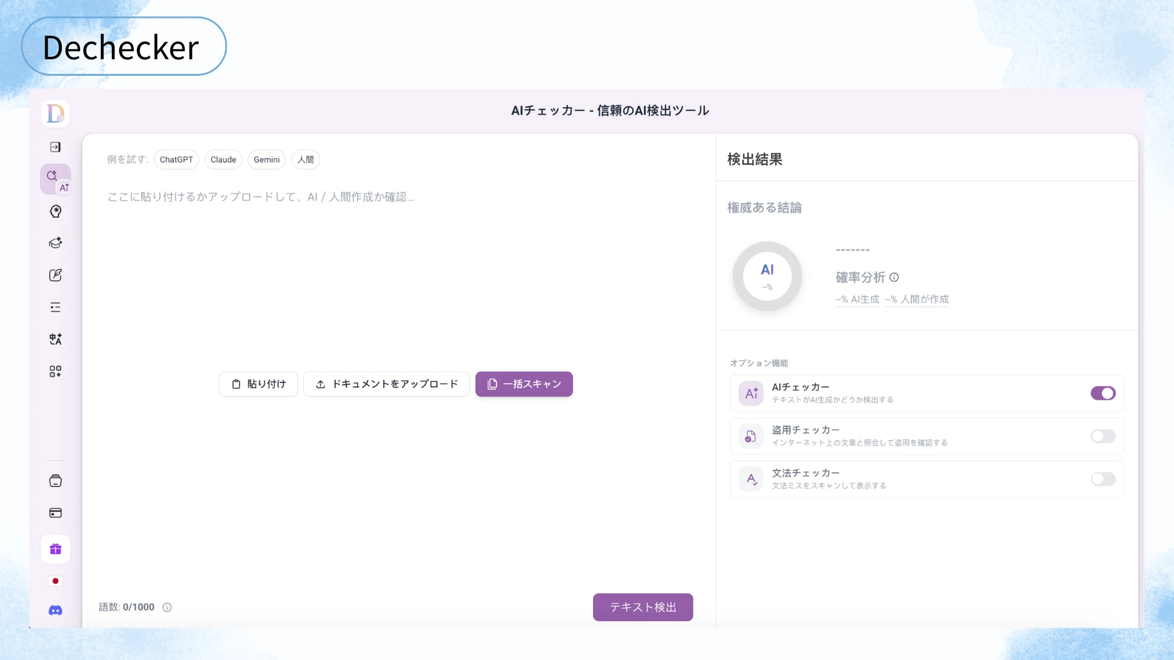Click the 一括スキャン batch scan button

click(x=524, y=384)
